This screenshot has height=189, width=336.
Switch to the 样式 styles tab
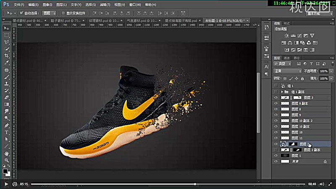286,23
